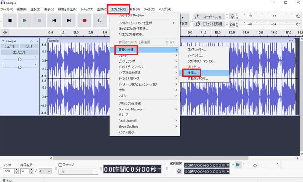Adjust the track pan slider
The height and width of the screenshot is (182, 303).
pyautogui.click(x=19, y=67)
